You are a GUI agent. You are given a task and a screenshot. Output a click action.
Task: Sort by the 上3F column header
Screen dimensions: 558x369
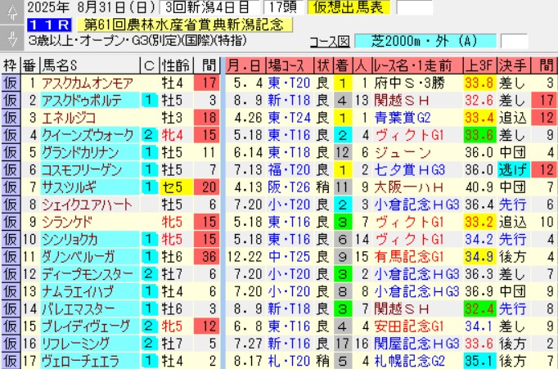(478, 65)
